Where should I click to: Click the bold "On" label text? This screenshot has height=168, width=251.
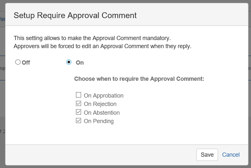(x=80, y=63)
